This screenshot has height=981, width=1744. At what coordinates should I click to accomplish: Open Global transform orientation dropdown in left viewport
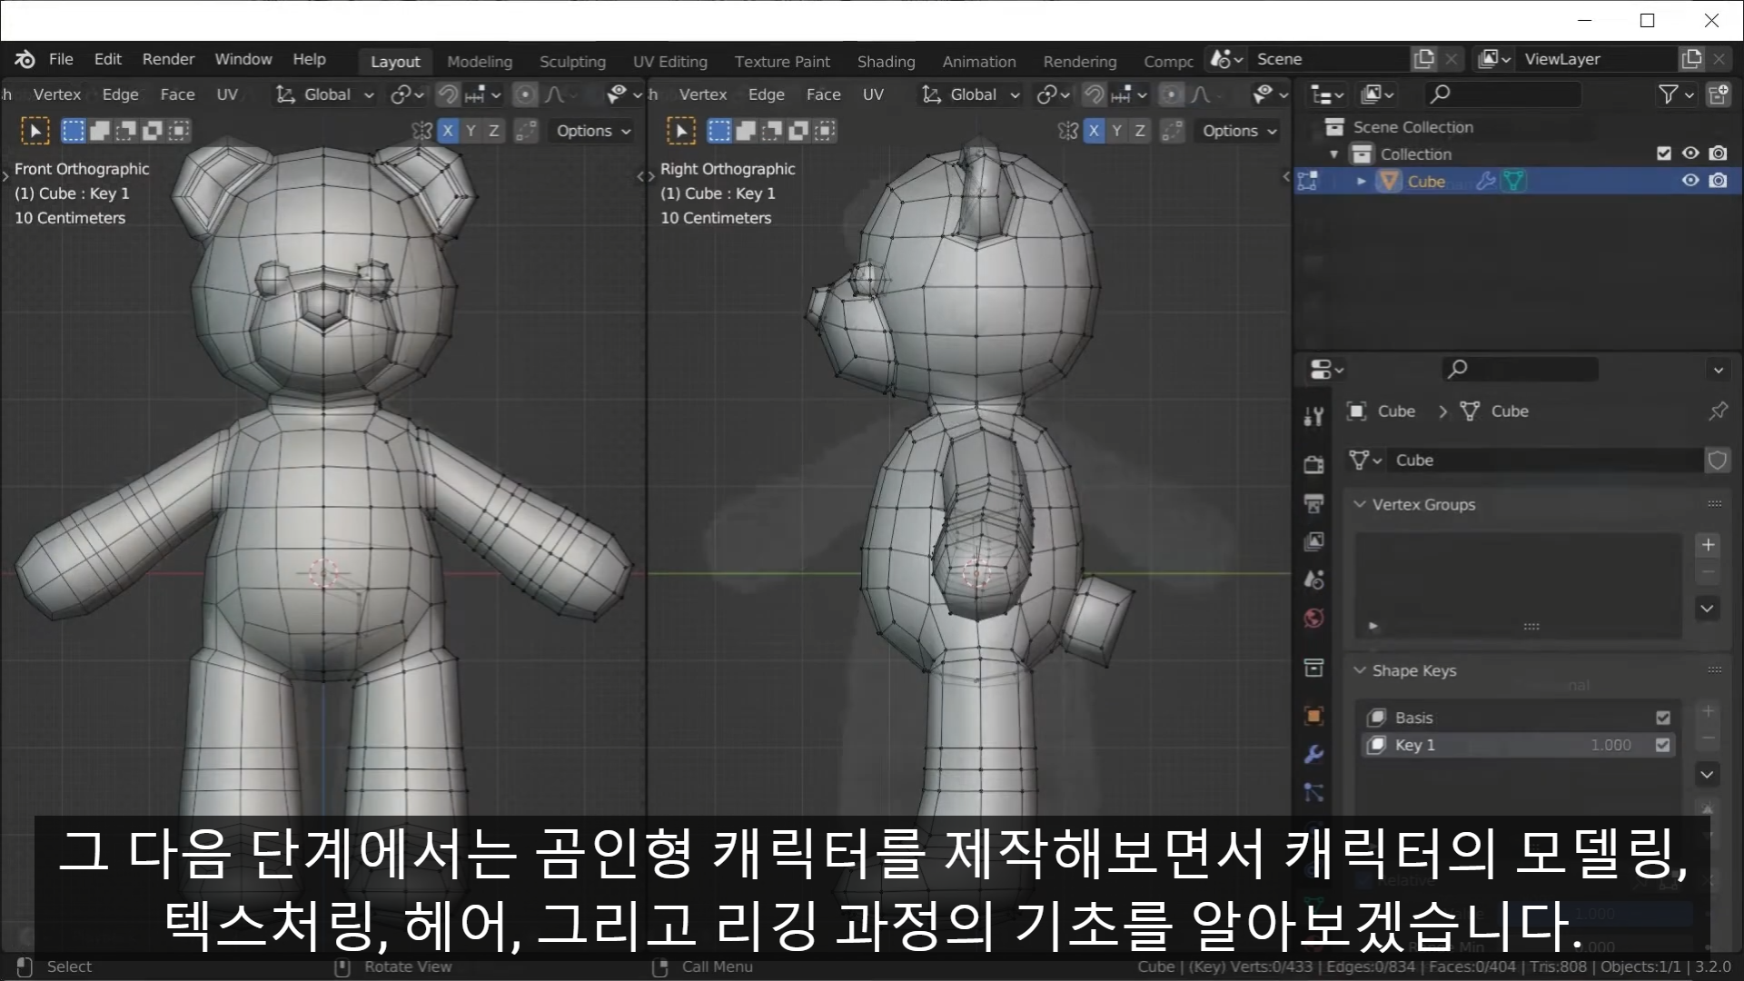click(x=326, y=94)
